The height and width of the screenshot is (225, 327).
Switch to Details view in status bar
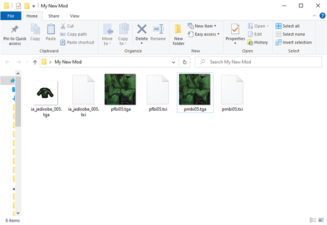(x=313, y=220)
